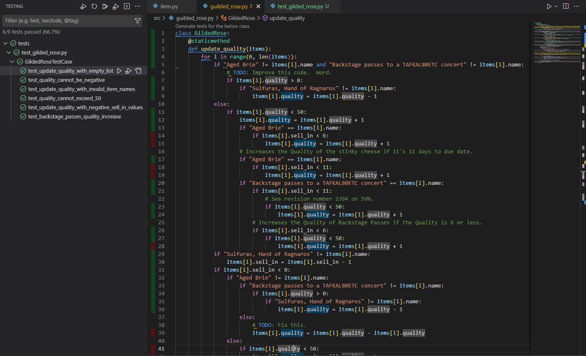Click the green coverage marker at line 11
This screenshot has width=586, height=356.
[153, 112]
